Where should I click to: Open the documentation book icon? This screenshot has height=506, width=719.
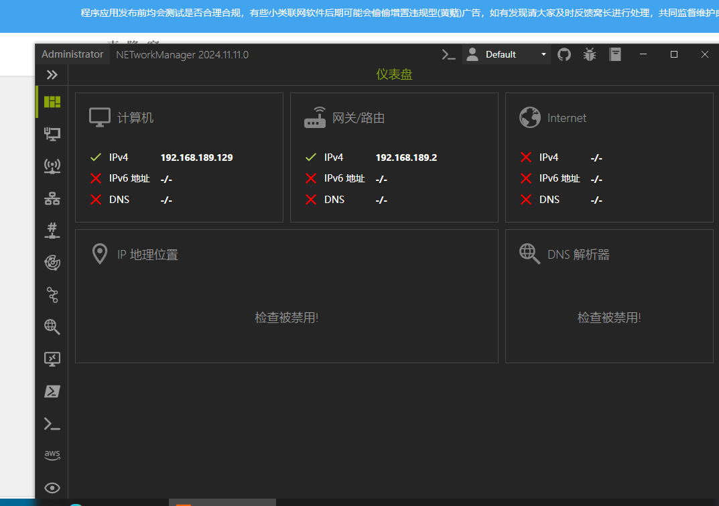[x=615, y=54]
